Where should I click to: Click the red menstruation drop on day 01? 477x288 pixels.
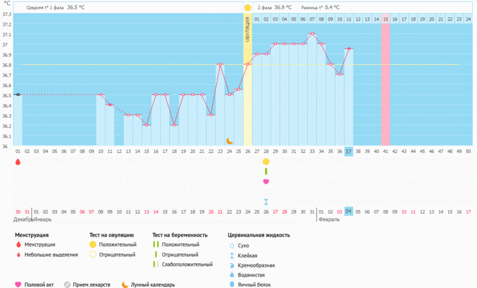[x=17, y=162]
